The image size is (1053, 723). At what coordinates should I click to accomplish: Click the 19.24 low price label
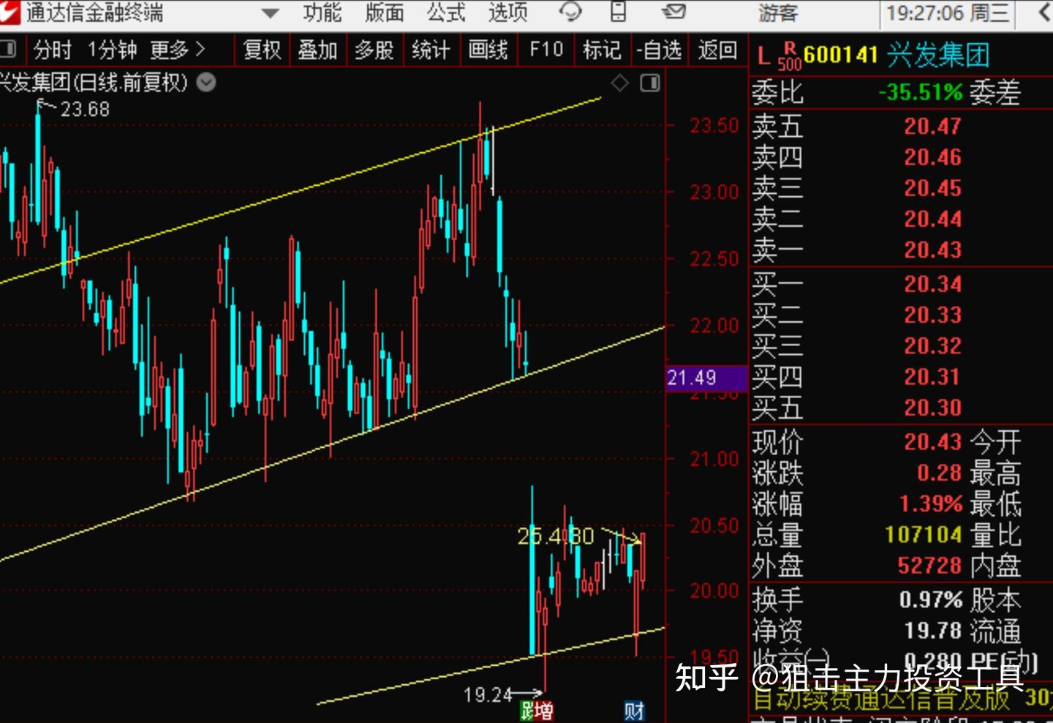488,694
